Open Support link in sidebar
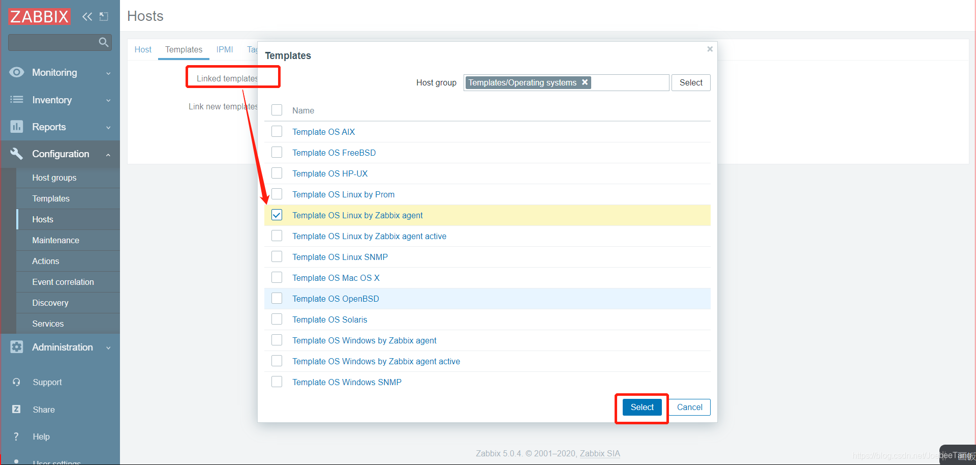This screenshot has height=465, width=976. 47,382
